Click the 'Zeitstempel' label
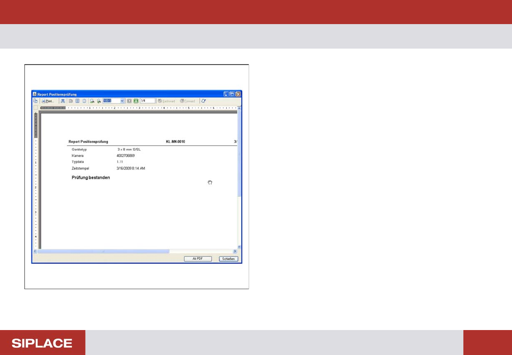 pos(80,168)
